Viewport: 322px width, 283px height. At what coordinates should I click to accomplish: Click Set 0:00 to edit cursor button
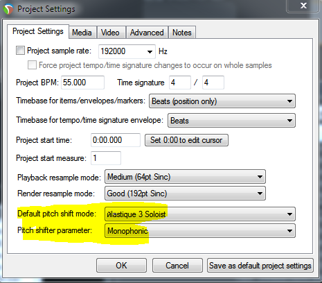coord(186,140)
